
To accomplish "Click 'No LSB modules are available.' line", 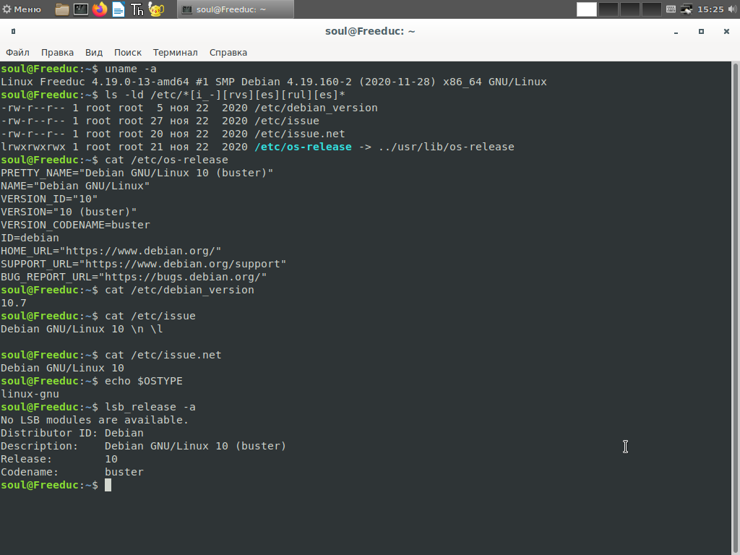I will pyautogui.click(x=95, y=420).
